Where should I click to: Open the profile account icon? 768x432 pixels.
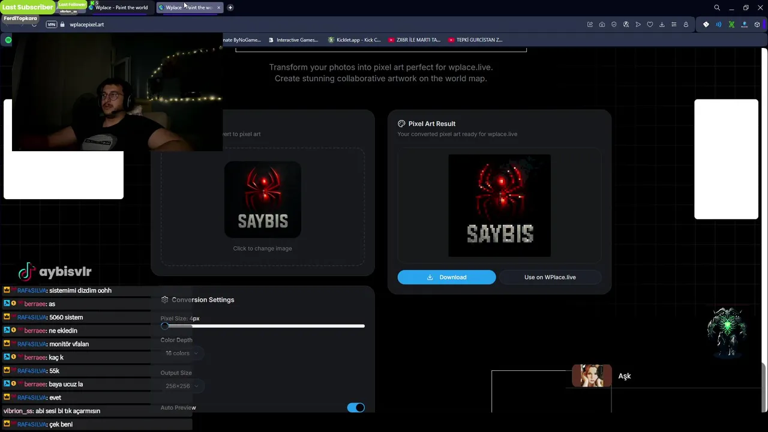686,25
